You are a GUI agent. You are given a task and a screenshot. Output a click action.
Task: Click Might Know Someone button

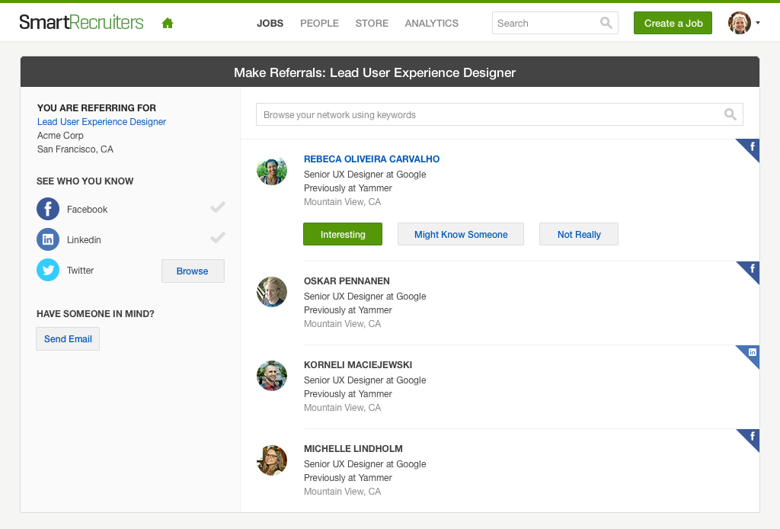(461, 234)
